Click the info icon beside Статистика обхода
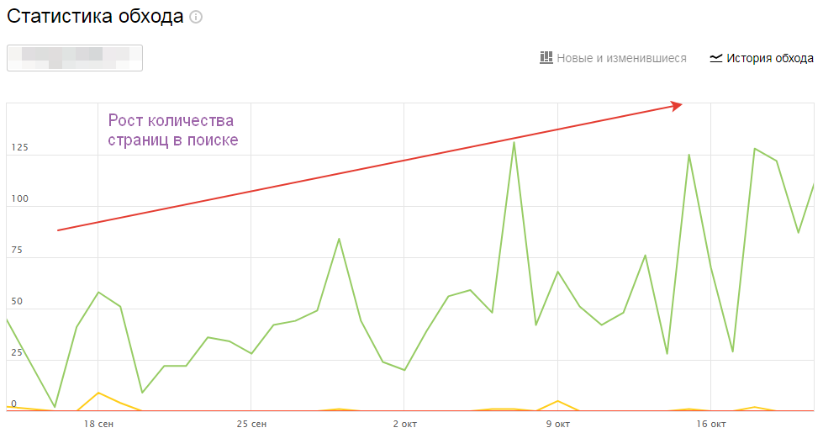Viewport: 823px width, 433px height. tap(196, 17)
